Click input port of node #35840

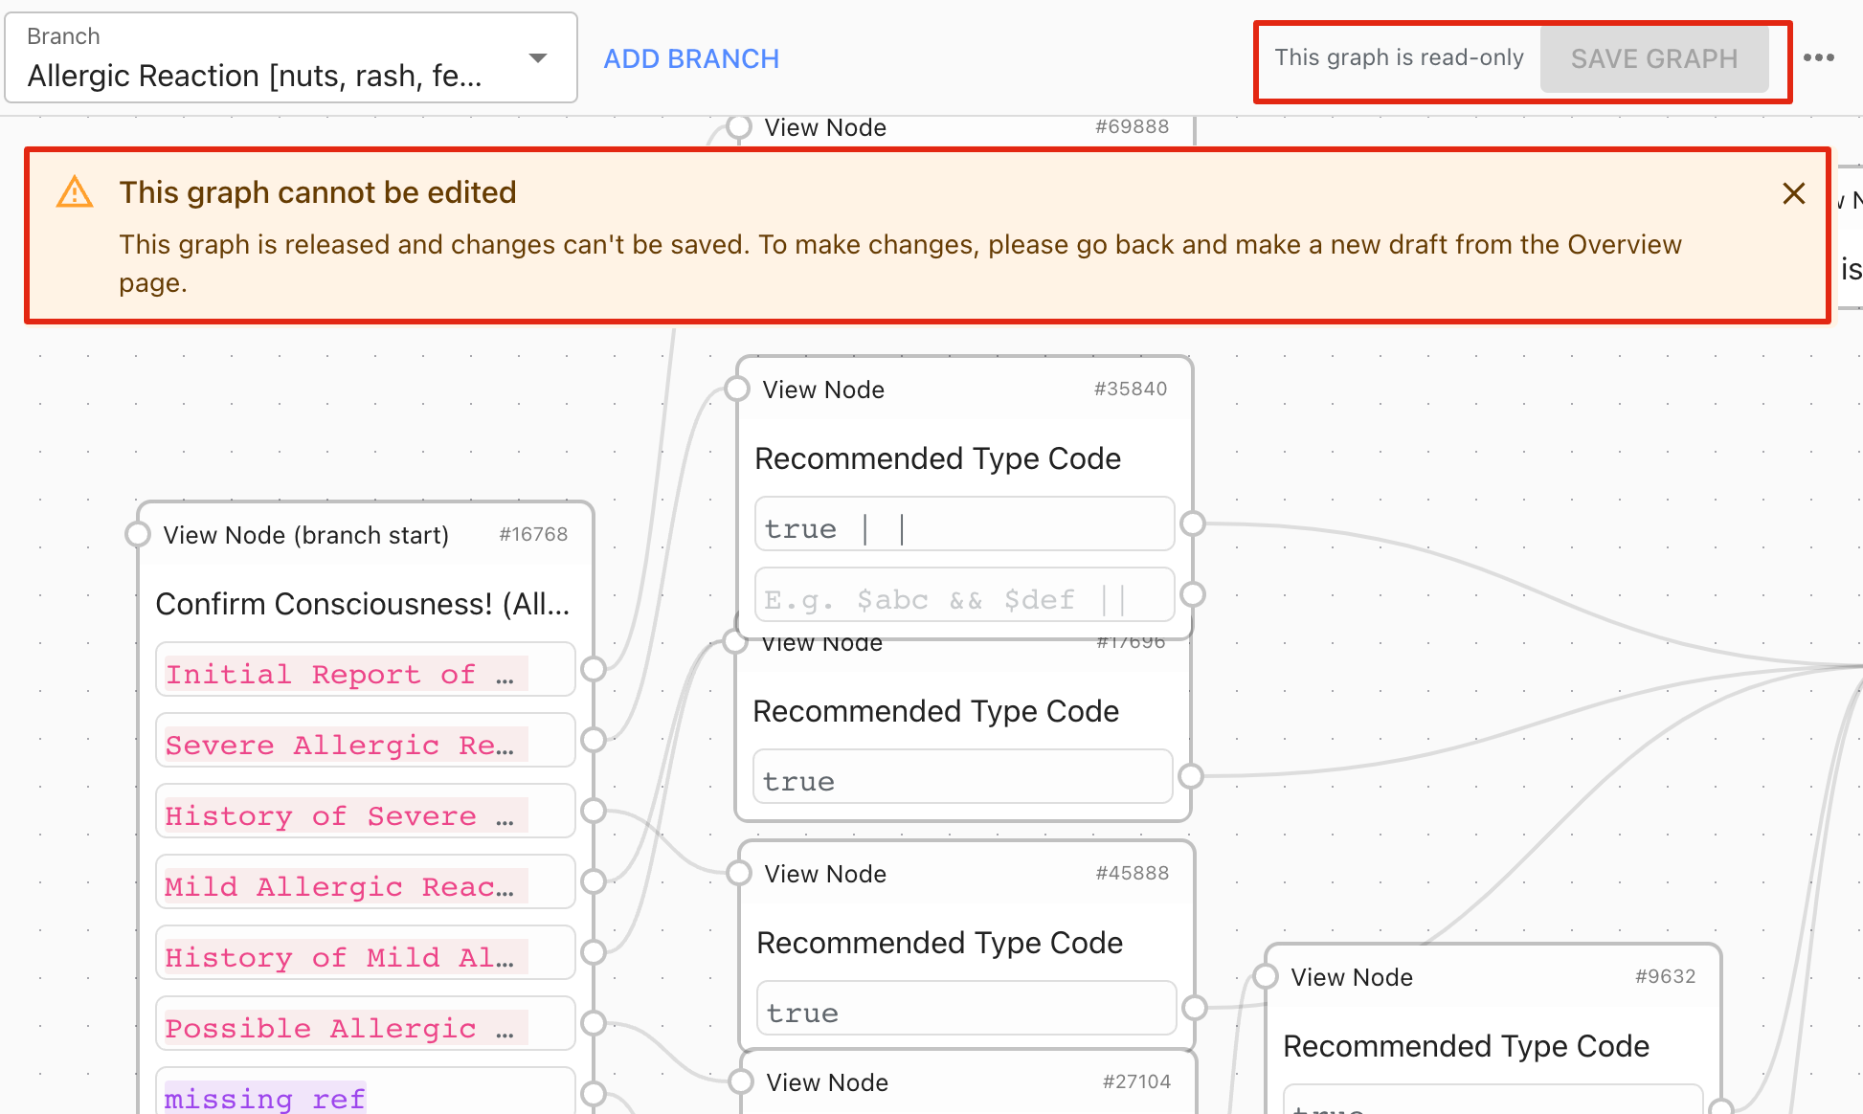(x=737, y=389)
